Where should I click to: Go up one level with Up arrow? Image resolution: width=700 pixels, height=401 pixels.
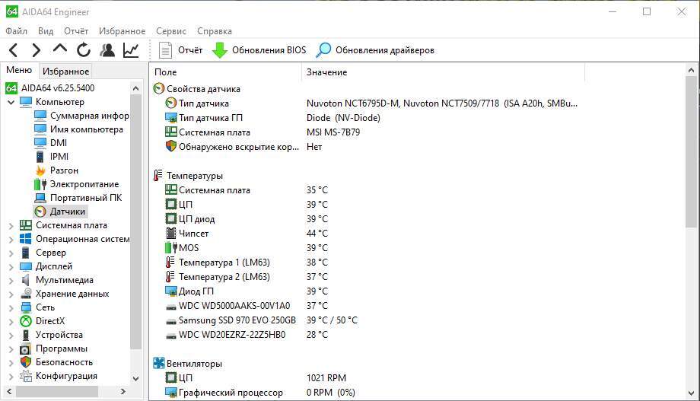coord(60,50)
